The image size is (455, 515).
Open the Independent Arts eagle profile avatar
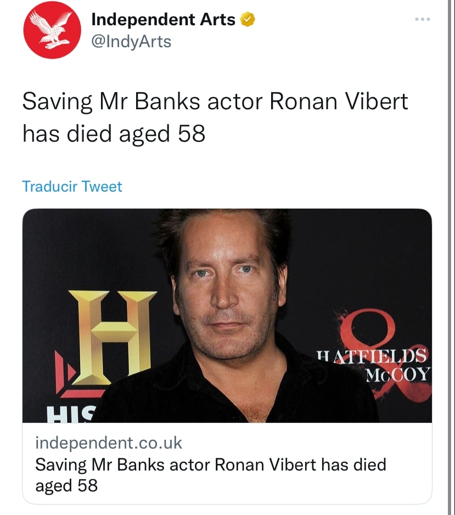[x=52, y=30]
